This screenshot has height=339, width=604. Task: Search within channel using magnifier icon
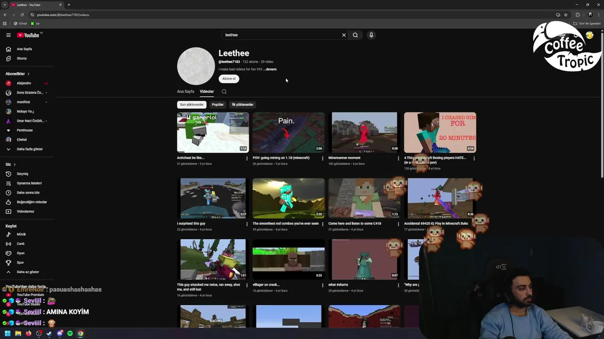224,92
